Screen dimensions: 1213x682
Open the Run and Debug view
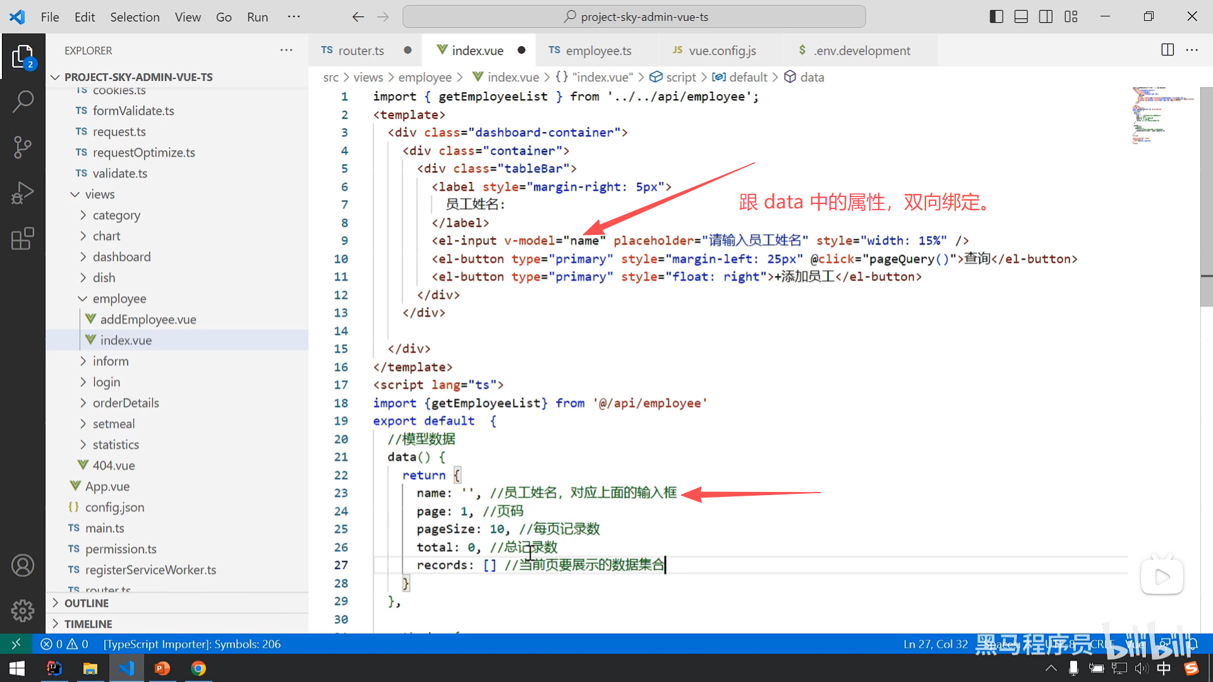click(x=23, y=193)
